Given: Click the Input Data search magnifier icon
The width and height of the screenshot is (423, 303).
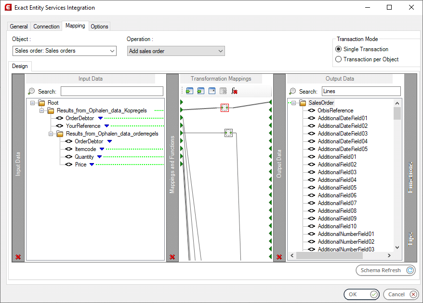Looking at the screenshot, I should [x=31, y=91].
